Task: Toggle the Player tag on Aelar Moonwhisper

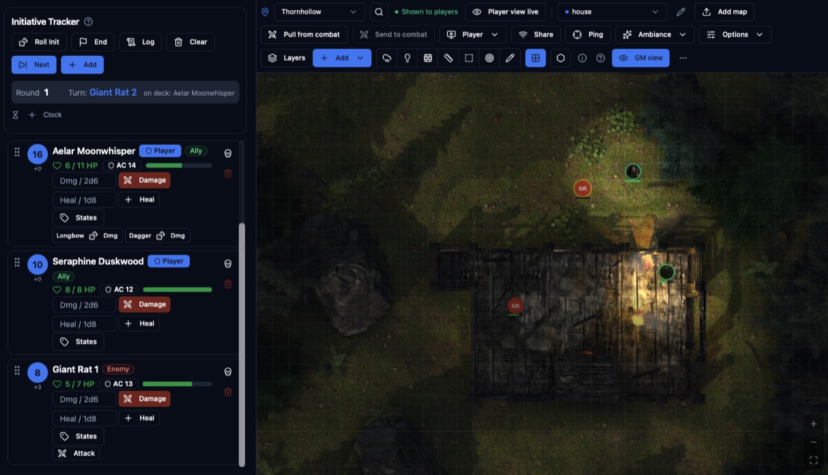Action: click(160, 151)
